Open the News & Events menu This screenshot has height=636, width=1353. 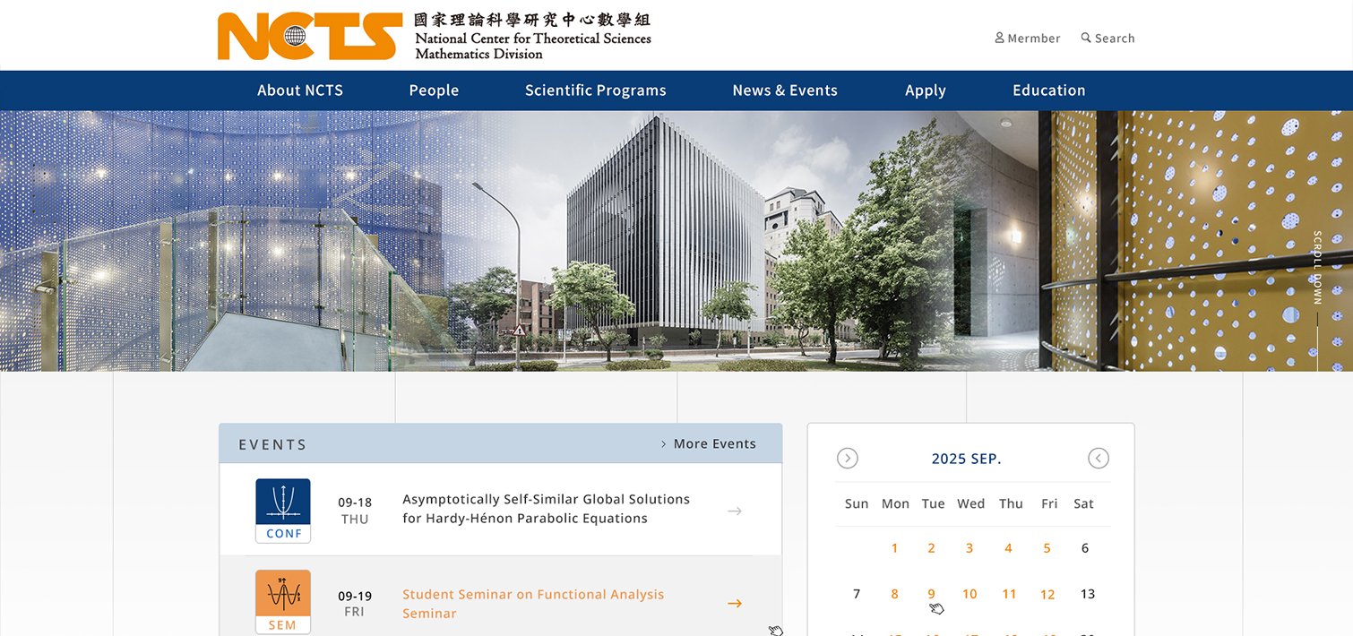785,90
